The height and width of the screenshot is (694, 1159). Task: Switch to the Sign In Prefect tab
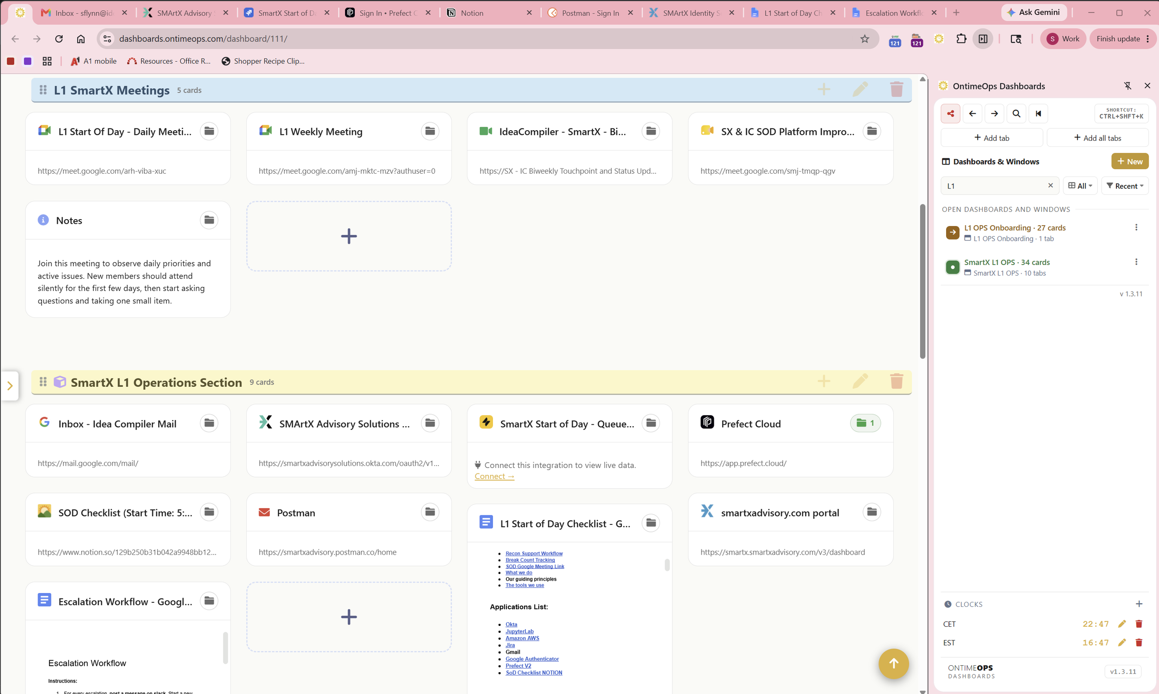tap(389, 13)
